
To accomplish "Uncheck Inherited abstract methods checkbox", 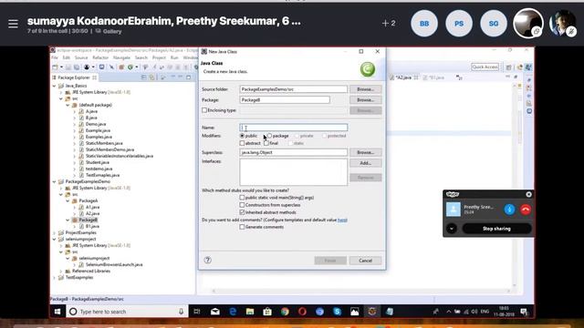I will [x=242, y=212].
